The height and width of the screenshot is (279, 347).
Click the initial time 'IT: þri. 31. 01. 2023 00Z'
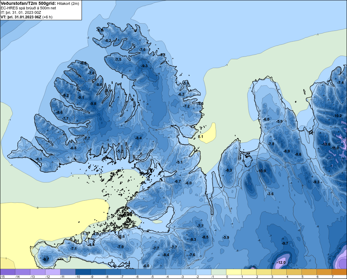click(21, 12)
